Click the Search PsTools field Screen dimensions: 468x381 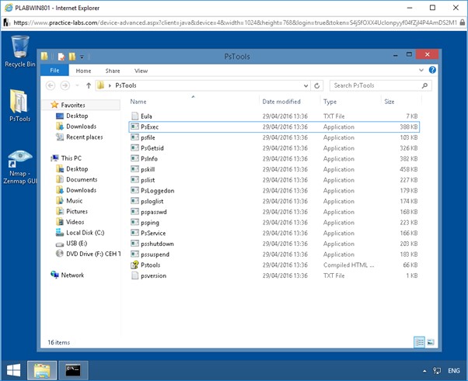pos(380,85)
